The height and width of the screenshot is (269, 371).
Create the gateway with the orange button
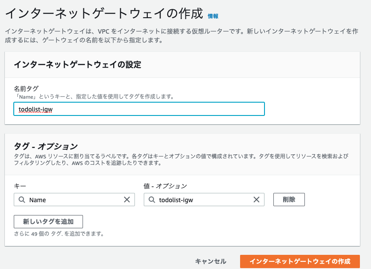(300, 261)
